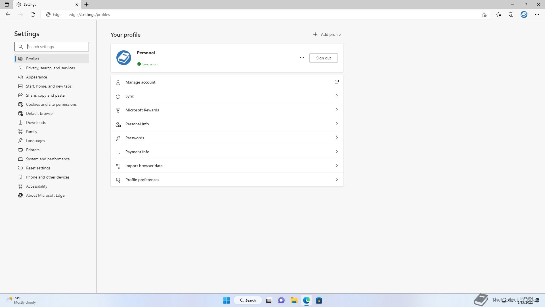Viewport: 545px width, 307px height.
Task: Open the tab actions menu icon
Action: click(x=7, y=5)
